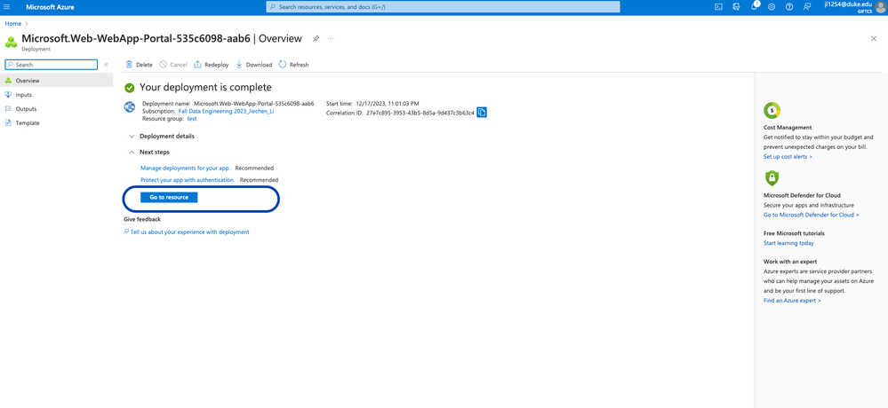
Task: Click the Delete toolbar button
Action: coord(139,65)
